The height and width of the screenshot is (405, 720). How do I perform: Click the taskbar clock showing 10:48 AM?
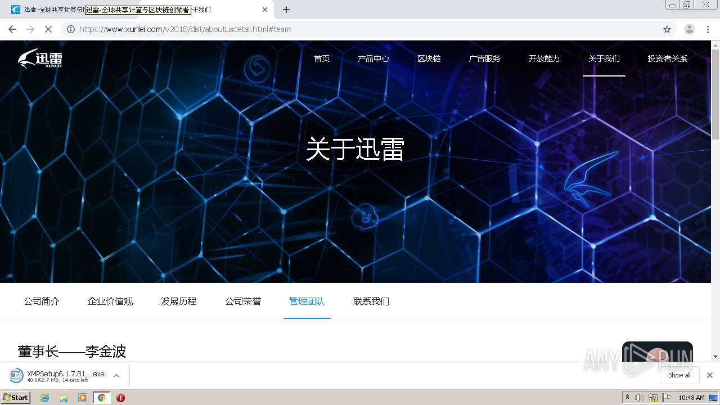pos(691,398)
